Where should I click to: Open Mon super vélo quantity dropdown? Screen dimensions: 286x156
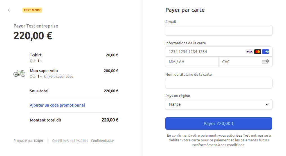(40, 77)
